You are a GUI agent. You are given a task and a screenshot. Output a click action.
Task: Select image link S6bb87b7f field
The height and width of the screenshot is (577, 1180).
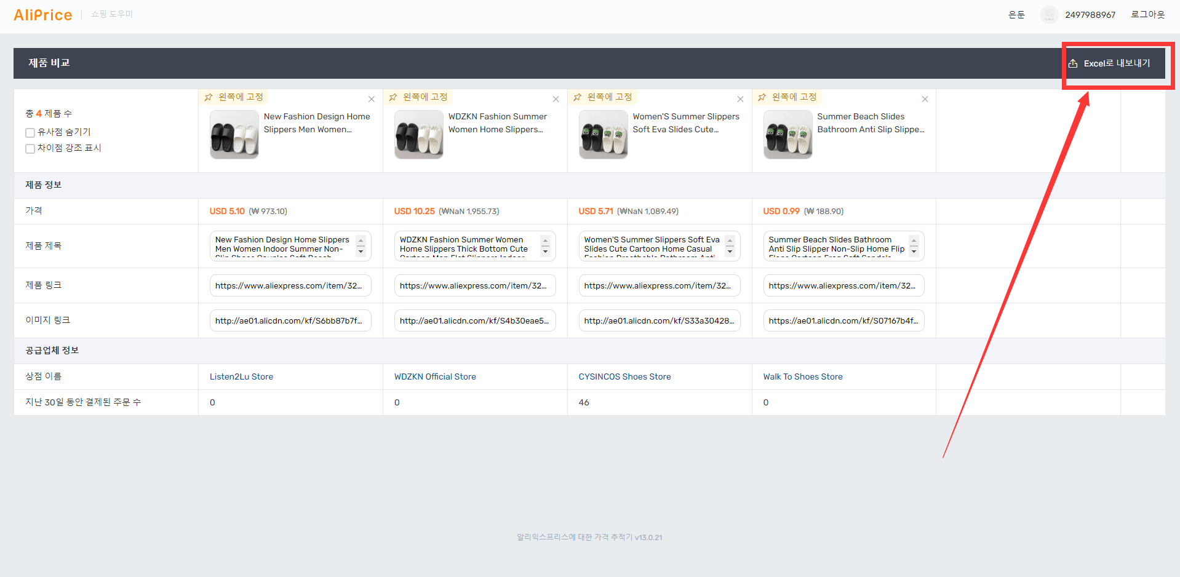290,321
